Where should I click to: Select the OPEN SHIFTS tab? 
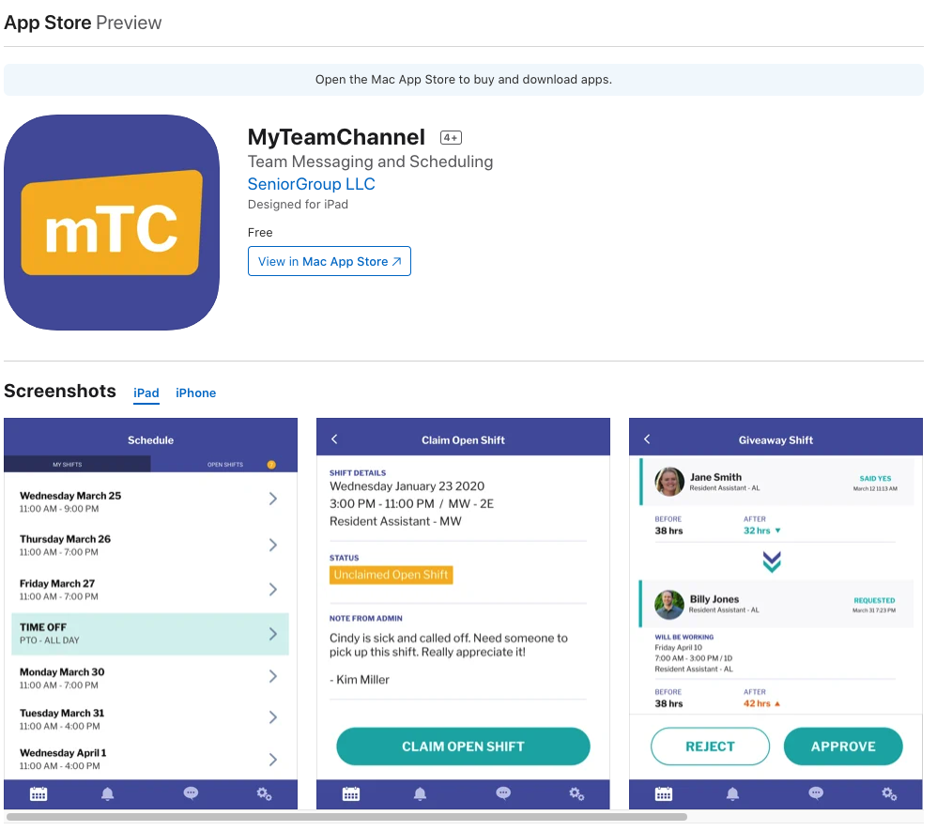point(224,465)
